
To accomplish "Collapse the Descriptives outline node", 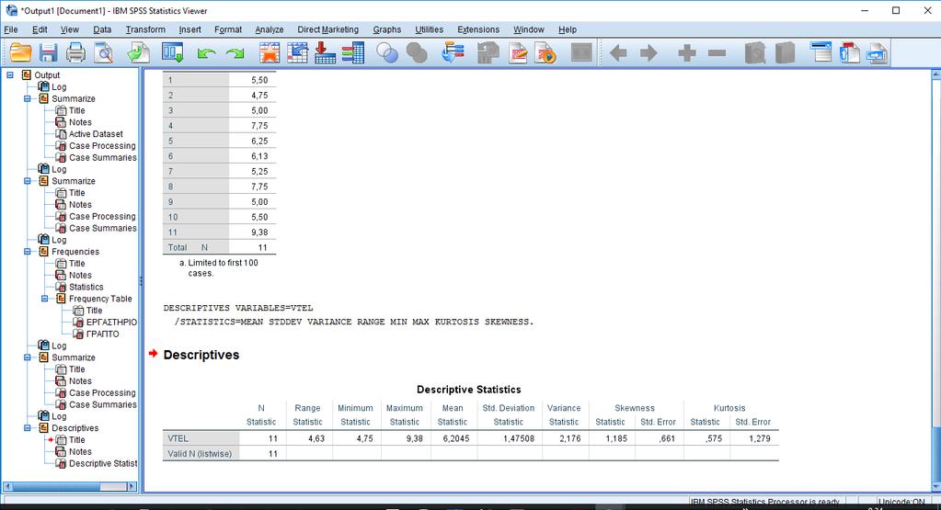I will click(x=28, y=428).
